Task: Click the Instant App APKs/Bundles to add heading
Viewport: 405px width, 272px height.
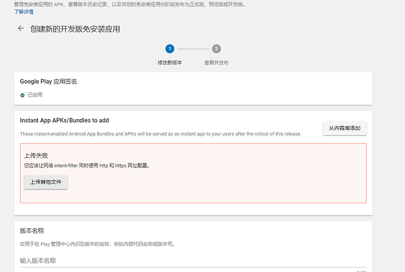Action: [x=65, y=120]
